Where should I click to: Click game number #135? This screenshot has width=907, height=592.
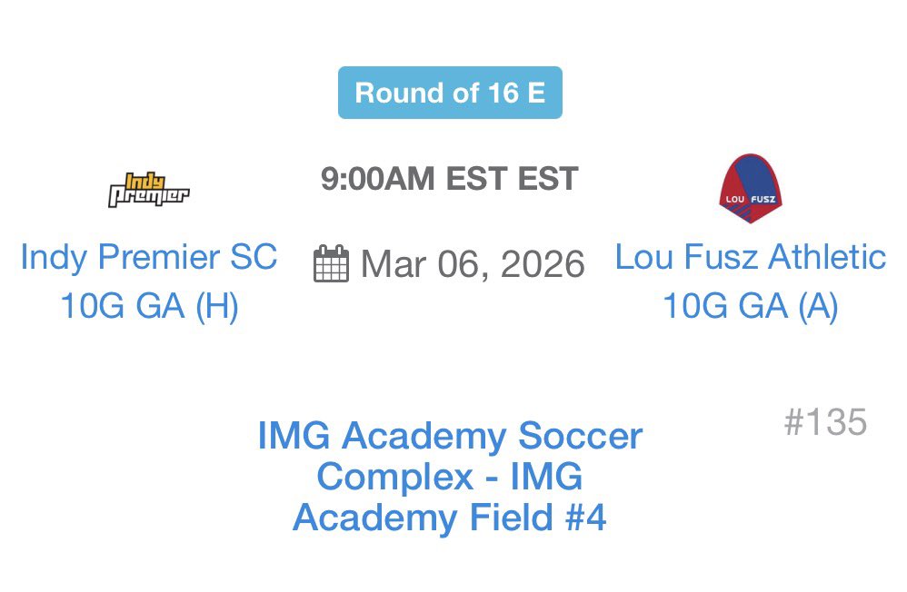[x=825, y=421]
